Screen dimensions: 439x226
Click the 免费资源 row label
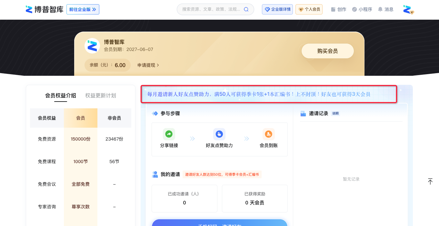[47, 139]
